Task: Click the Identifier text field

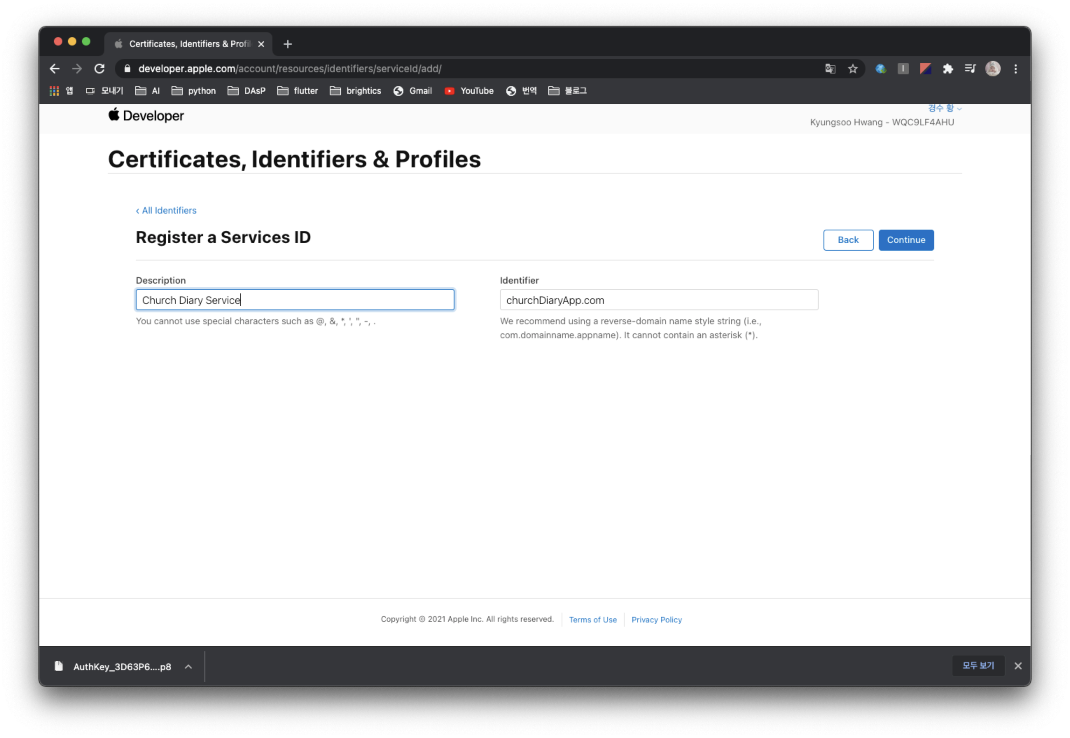Action: 659,300
